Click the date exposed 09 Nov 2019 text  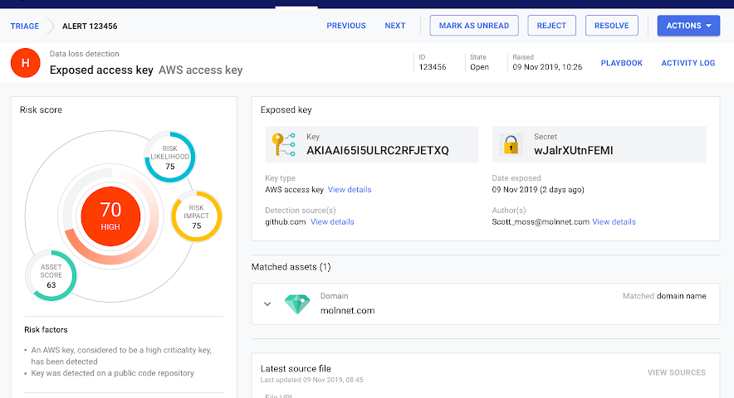(x=538, y=189)
